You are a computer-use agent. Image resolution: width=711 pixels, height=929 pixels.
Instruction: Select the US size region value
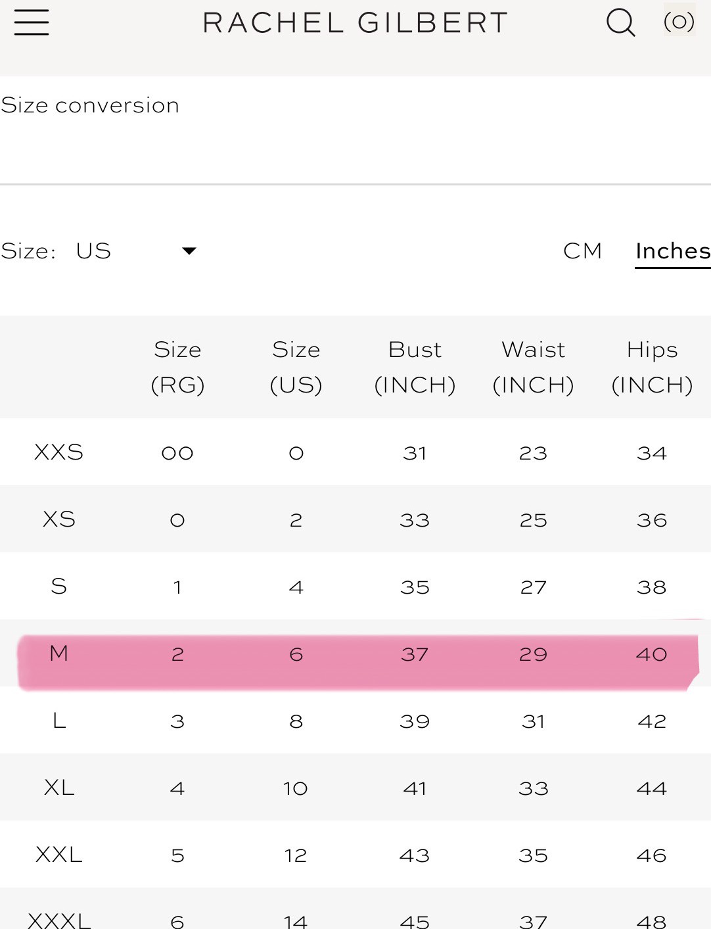(x=93, y=250)
